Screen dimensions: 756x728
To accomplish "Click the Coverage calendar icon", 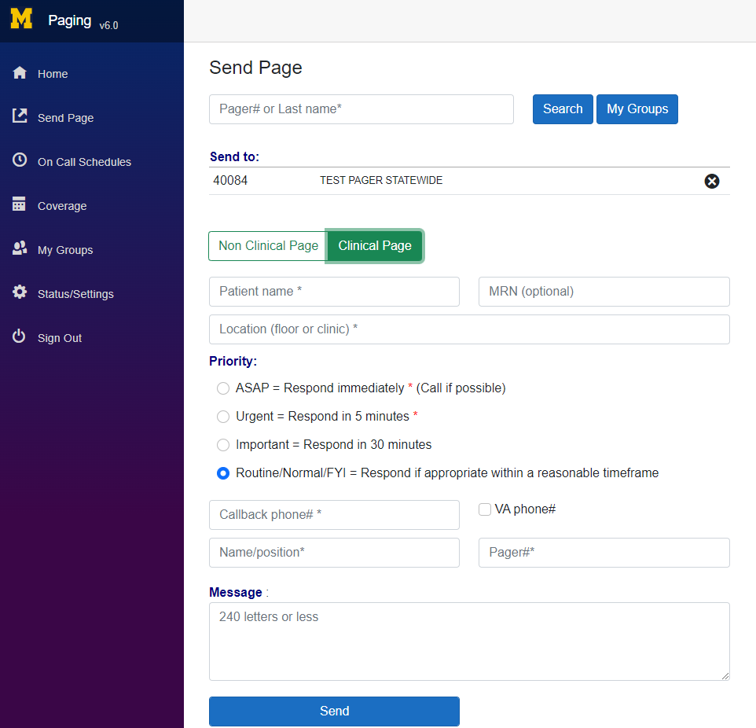I will point(19,204).
